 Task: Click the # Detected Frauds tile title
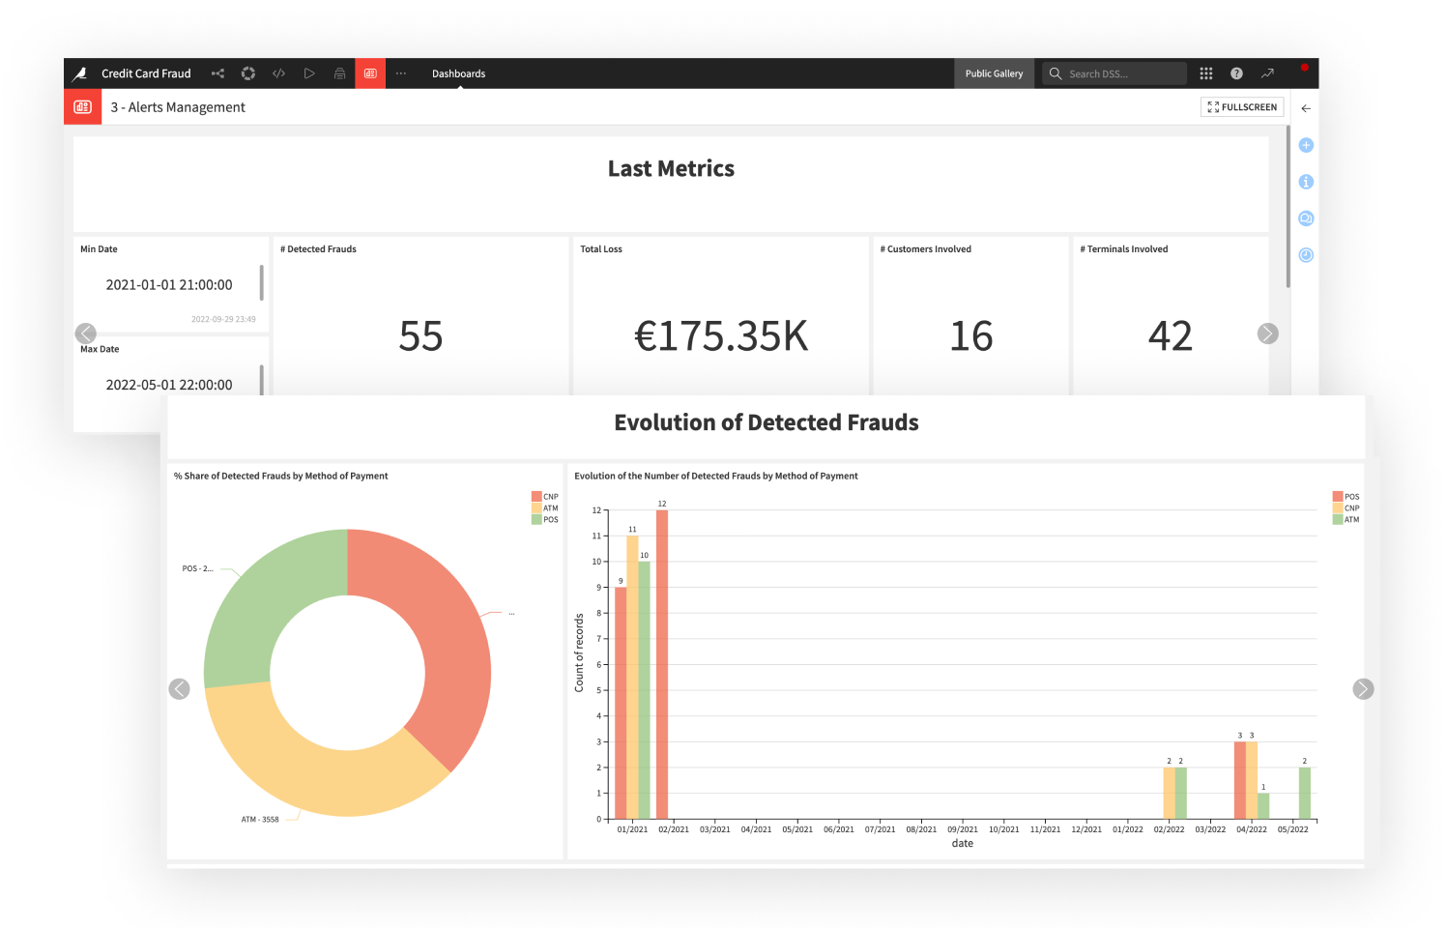[318, 249]
